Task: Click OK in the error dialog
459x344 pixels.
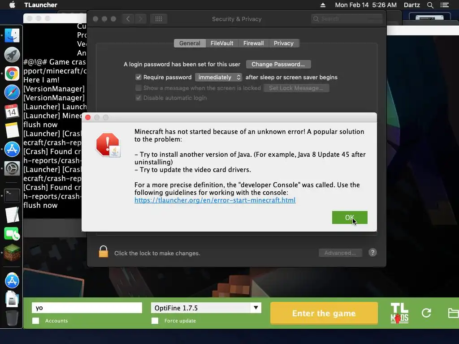Action: (x=350, y=217)
